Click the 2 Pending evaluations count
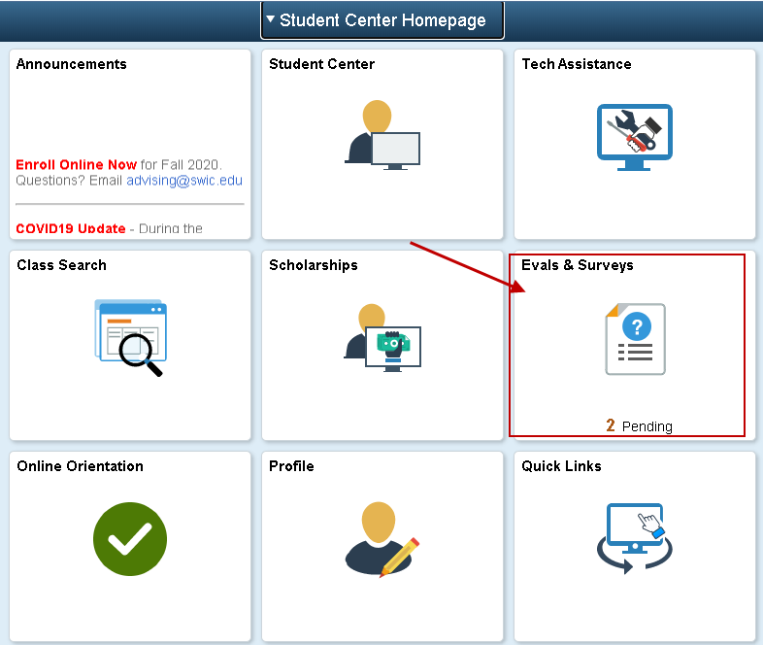The image size is (763, 645). 639,425
